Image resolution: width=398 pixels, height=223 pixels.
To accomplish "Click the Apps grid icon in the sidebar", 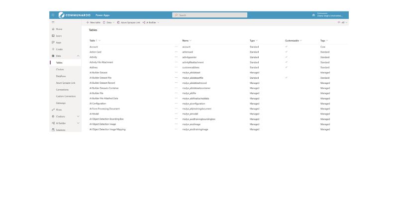I will [53, 43].
